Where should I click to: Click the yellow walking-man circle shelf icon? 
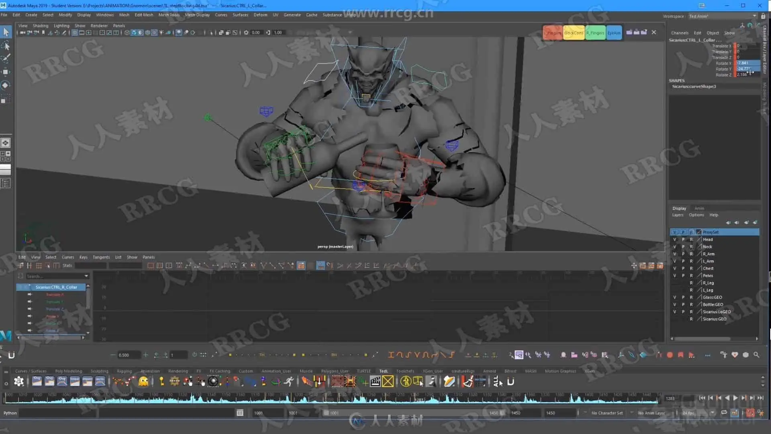point(406,381)
